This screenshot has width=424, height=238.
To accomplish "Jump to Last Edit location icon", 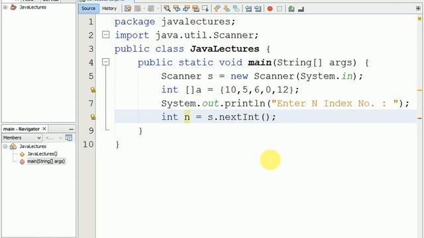I will [128, 9].
